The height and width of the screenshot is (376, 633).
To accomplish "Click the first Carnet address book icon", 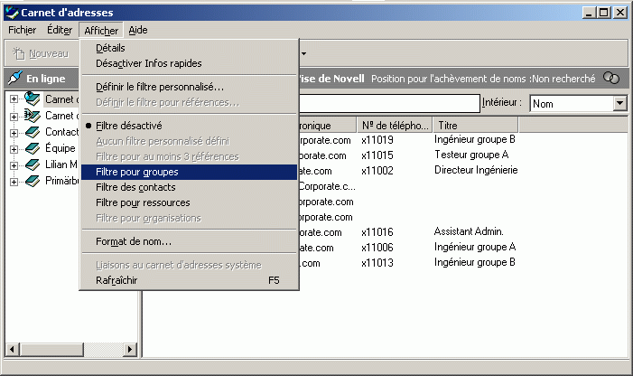I will pyautogui.click(x=33, y=99).
